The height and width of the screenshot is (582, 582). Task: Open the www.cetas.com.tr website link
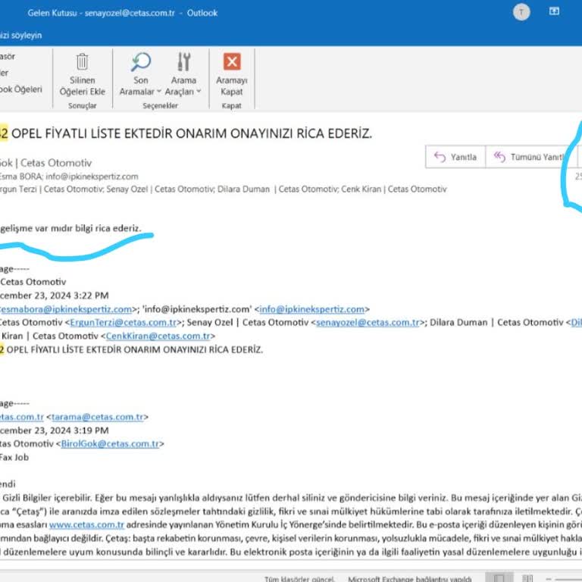(x=86, y=524)
